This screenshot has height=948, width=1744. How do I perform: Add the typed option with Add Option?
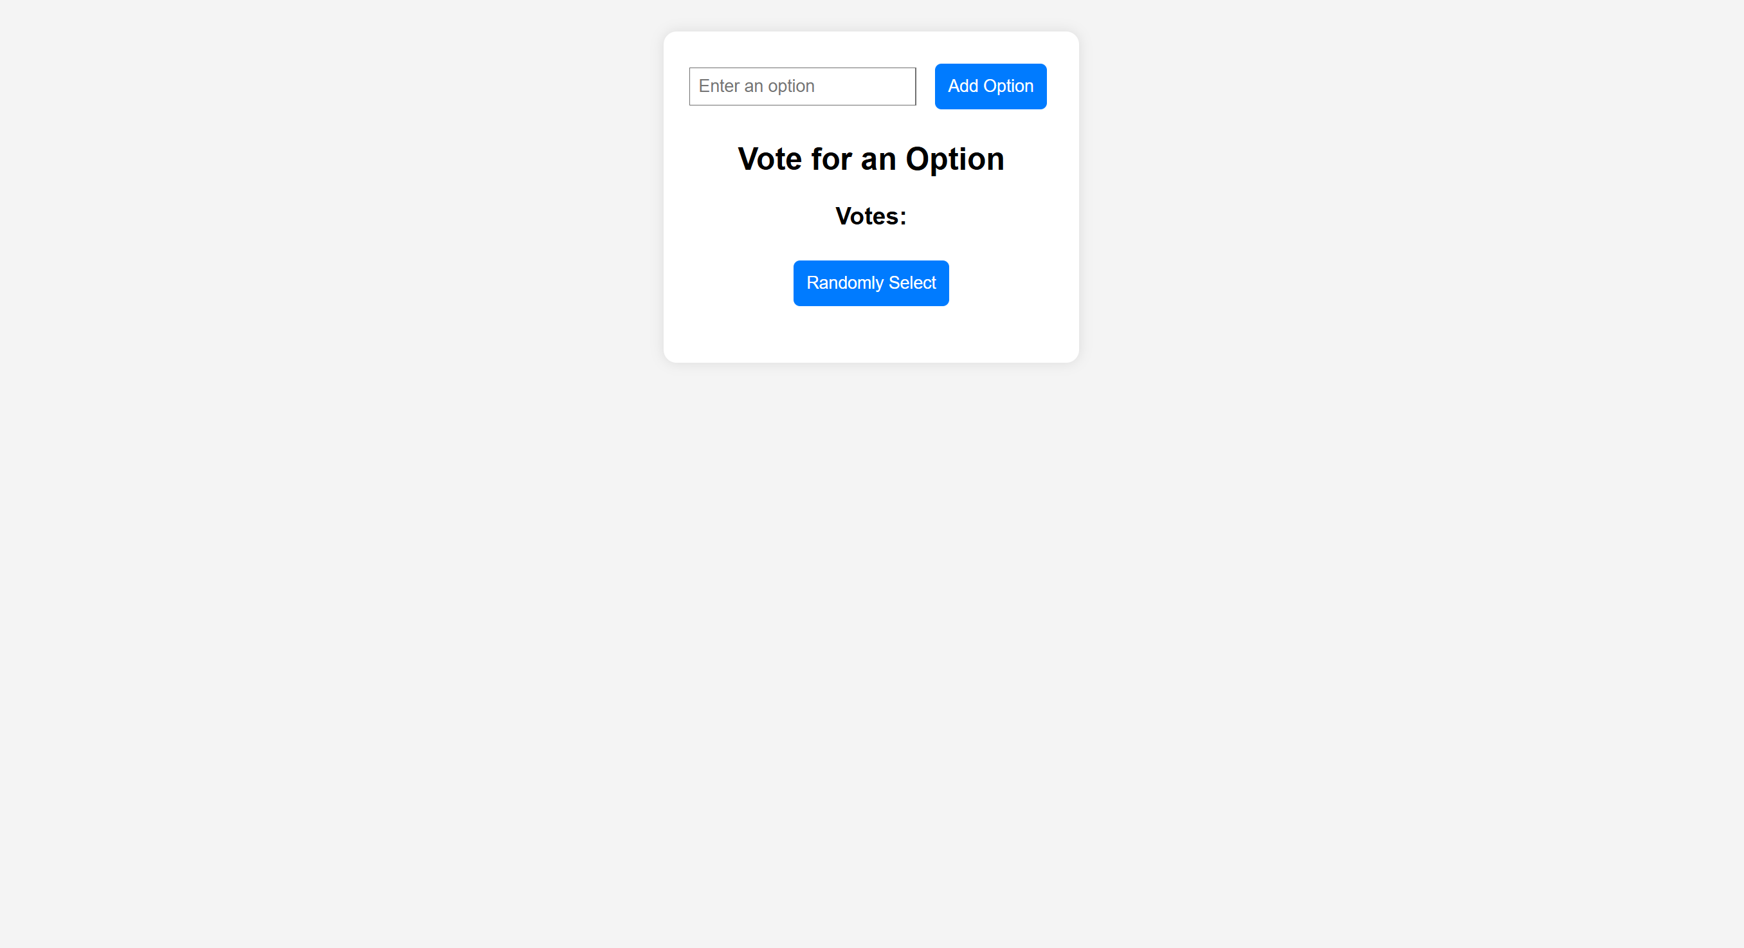990,86
